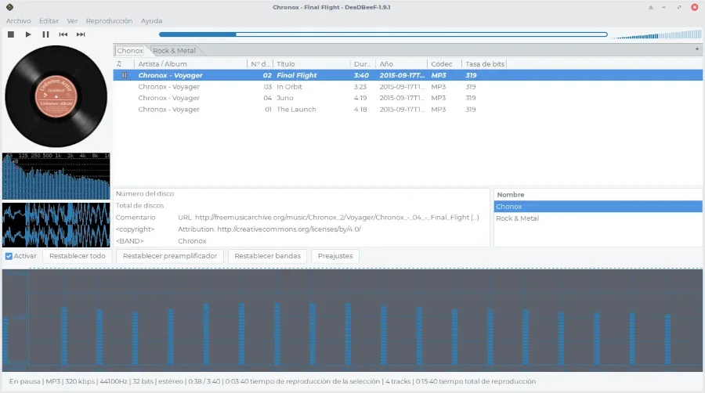This screenshot has width=705, height=393.
Task: Click the equalizer preamp slider column
Action: (x=5, y=340)
